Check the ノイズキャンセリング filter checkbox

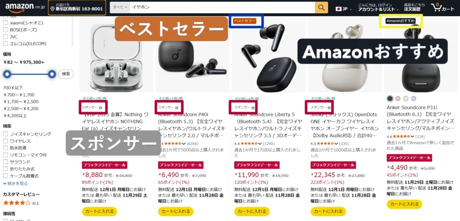coord(5,134)
